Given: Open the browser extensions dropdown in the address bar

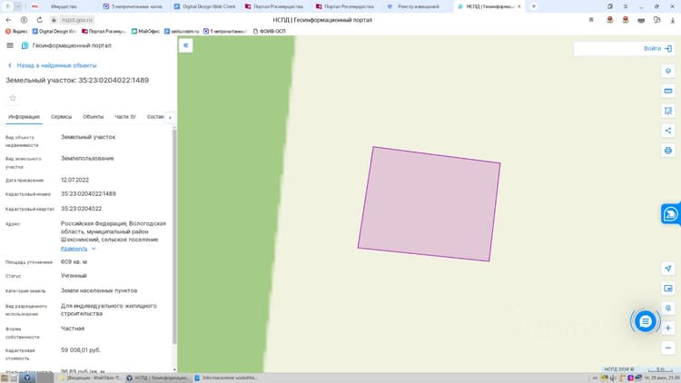Looking at the screenshot, I should [x=656, y=20].
